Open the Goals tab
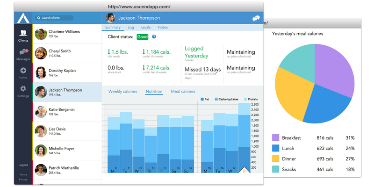This screenshot has width=374, height=187. (x=146, y=28)
